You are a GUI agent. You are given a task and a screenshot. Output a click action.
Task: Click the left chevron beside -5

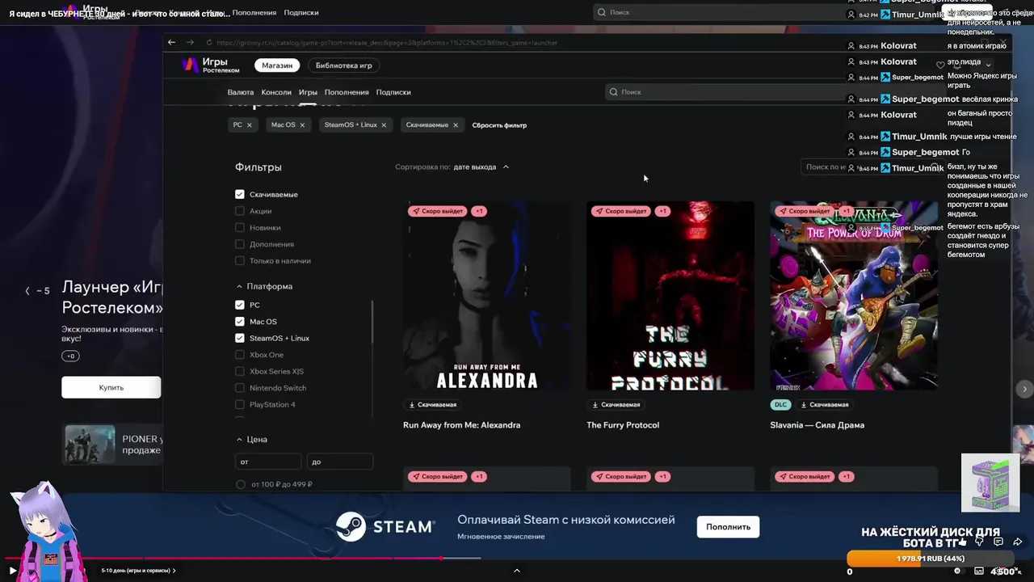(27, 291)
